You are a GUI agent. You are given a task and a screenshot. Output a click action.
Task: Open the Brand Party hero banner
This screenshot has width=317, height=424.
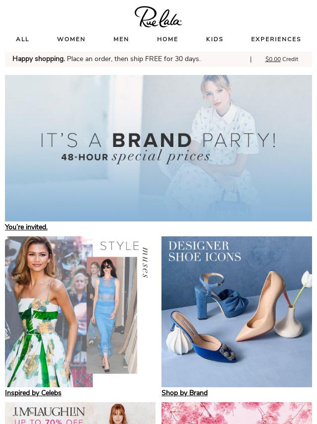(x=158, y=148)
